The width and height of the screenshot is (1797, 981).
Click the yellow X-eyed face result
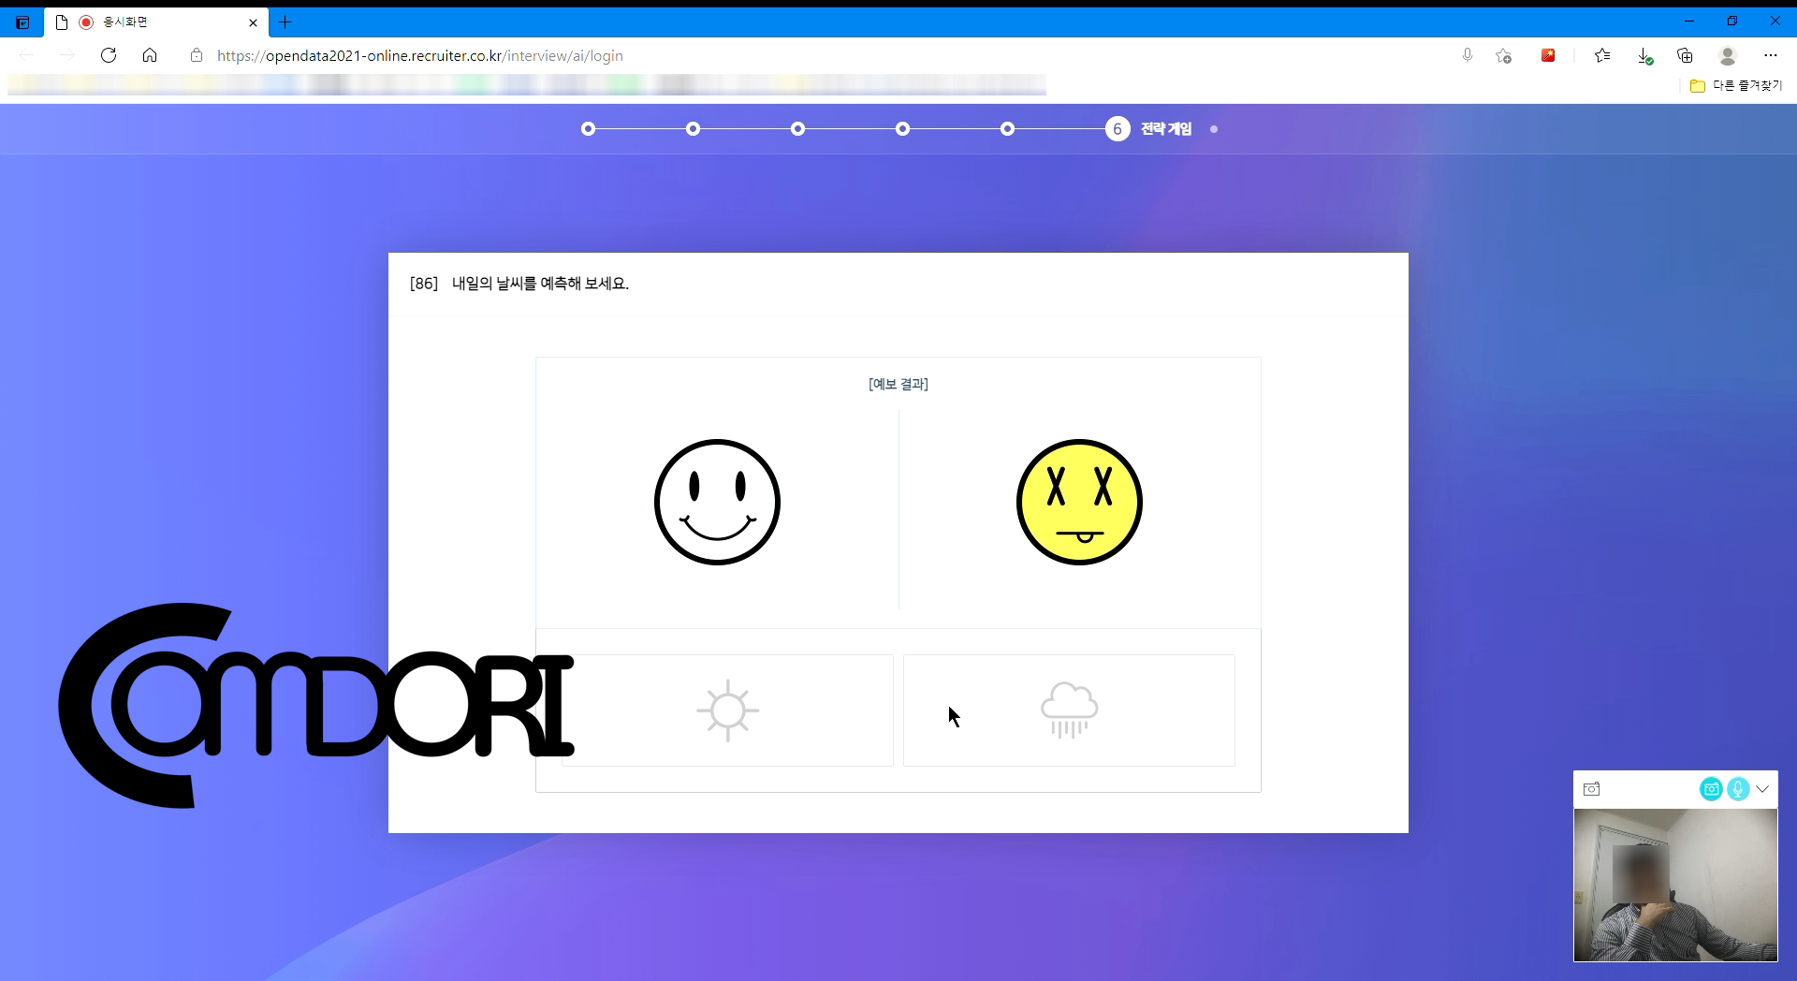(1079, 502)
